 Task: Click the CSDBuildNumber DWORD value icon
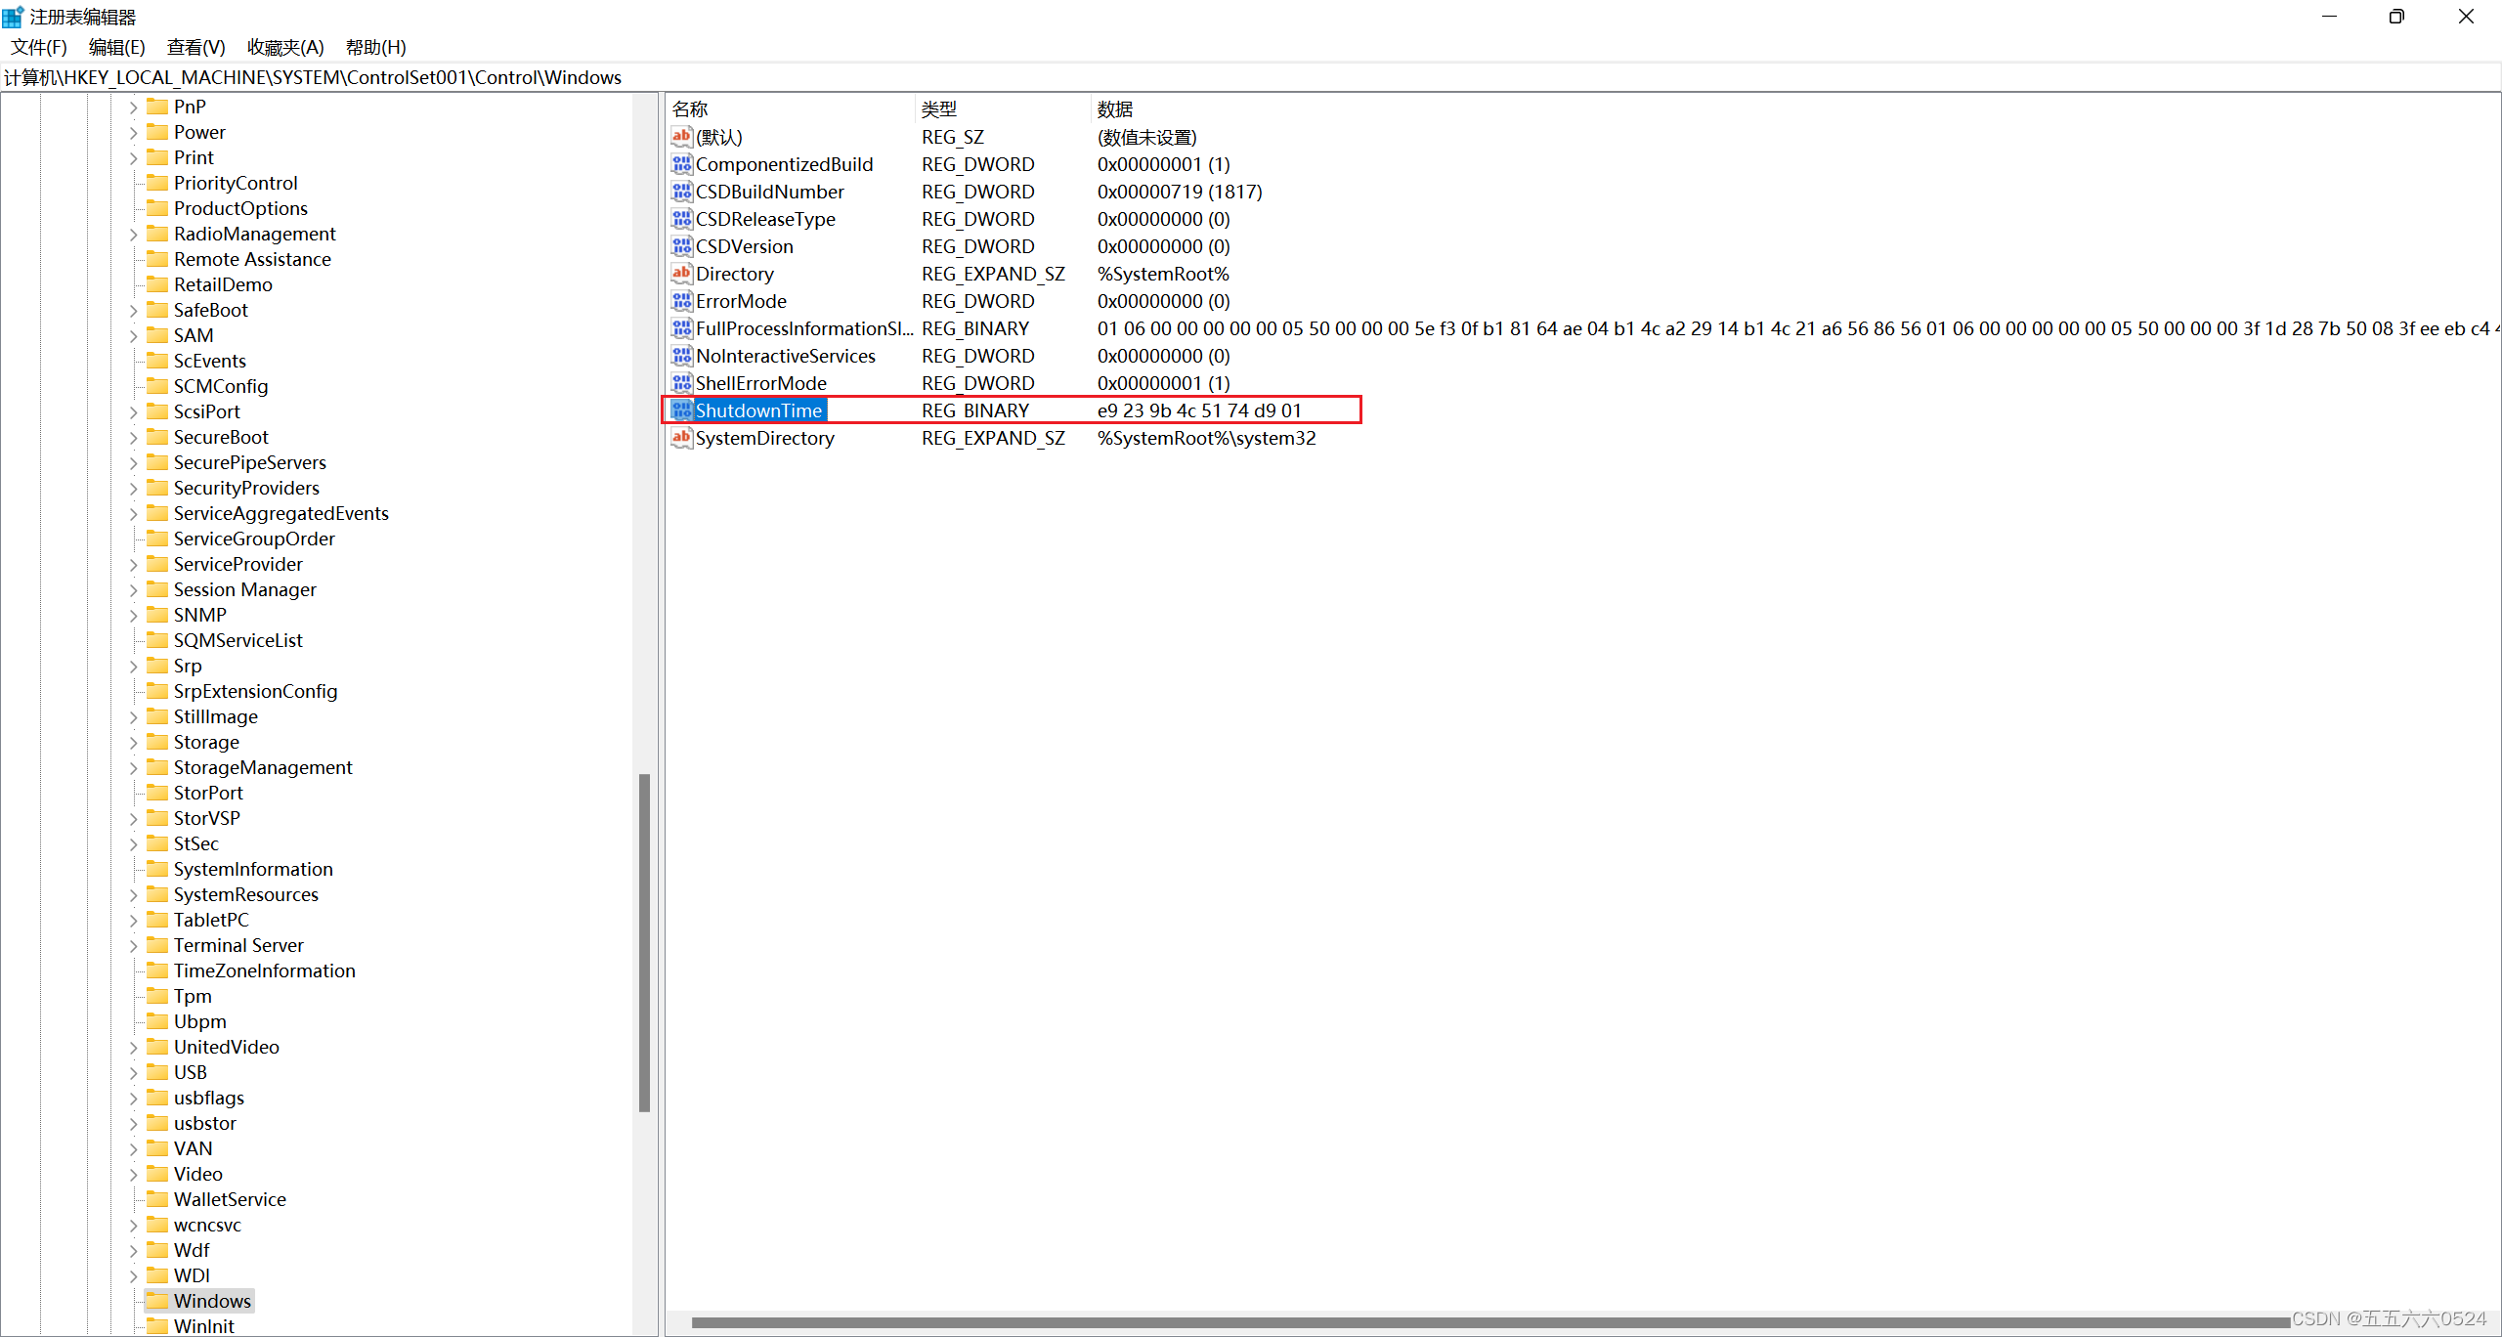(681, 192)
